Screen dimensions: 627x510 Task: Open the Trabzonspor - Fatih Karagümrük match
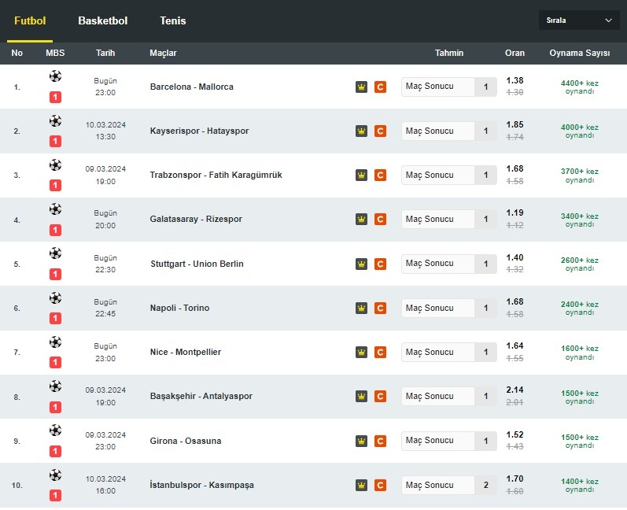coord(216,175)
